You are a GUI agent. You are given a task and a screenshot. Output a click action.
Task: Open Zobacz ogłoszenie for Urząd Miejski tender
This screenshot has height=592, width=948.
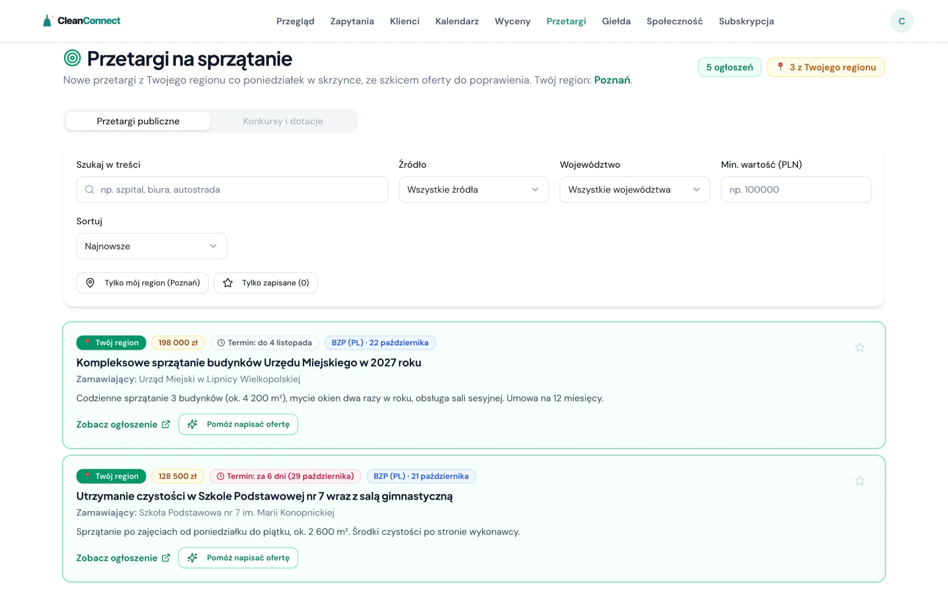[123, 424]
